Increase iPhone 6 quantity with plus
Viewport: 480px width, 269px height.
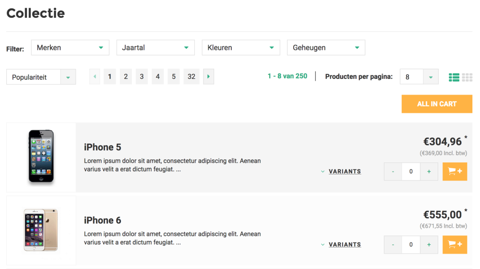pos(429,245)
